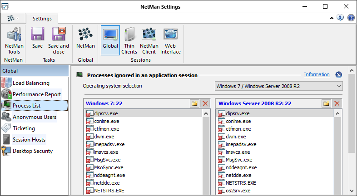Expand operating system selection dropdown
The height and width of the screenshot is (196, 357).
coord(338,86)
